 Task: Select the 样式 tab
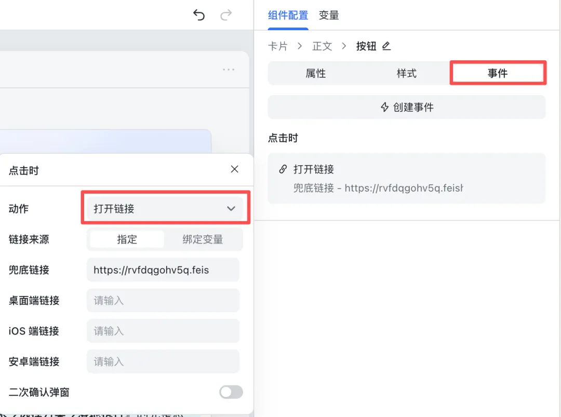click(406, 73)
